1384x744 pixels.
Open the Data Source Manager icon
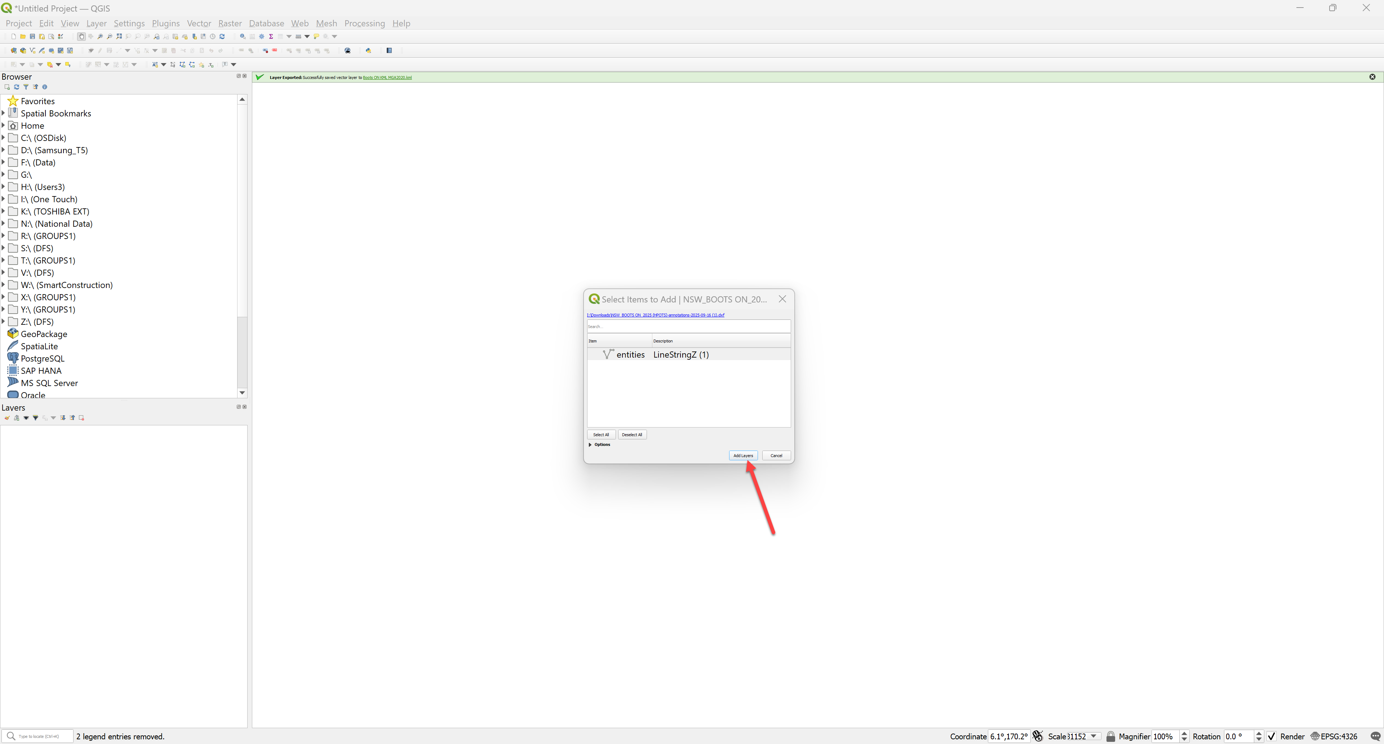point(13,50)
